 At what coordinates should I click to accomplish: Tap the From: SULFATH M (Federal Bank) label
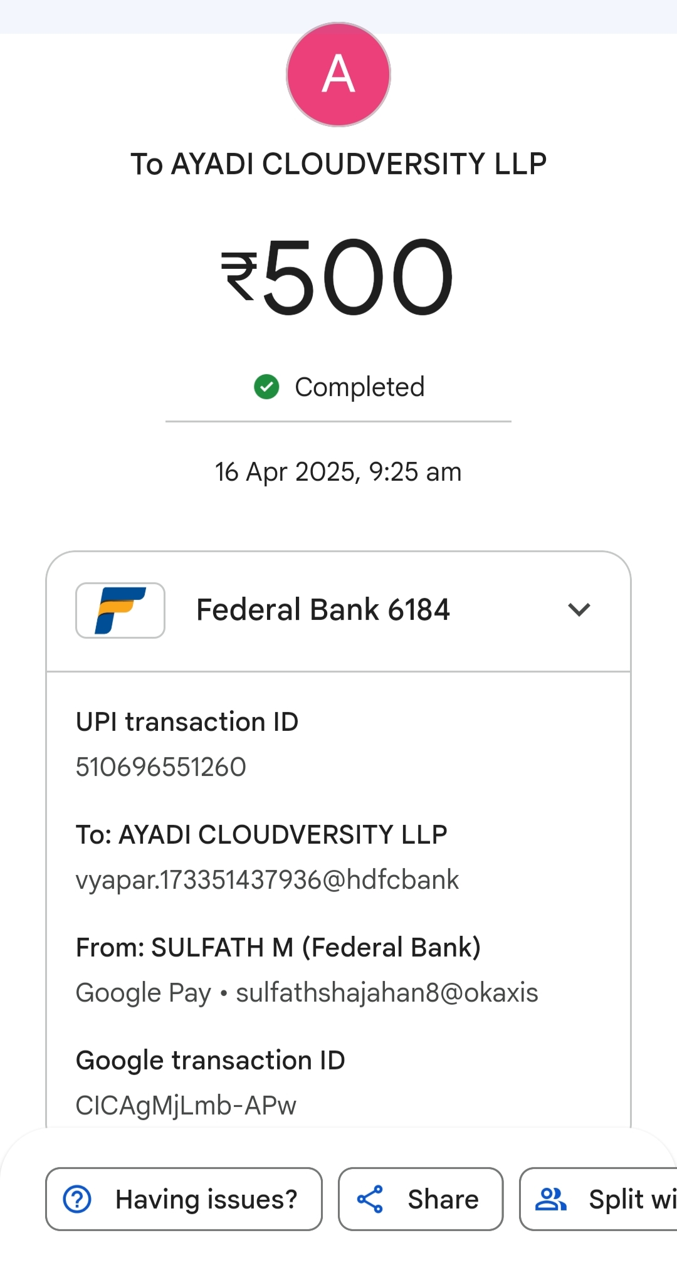[x=278, y=947]
